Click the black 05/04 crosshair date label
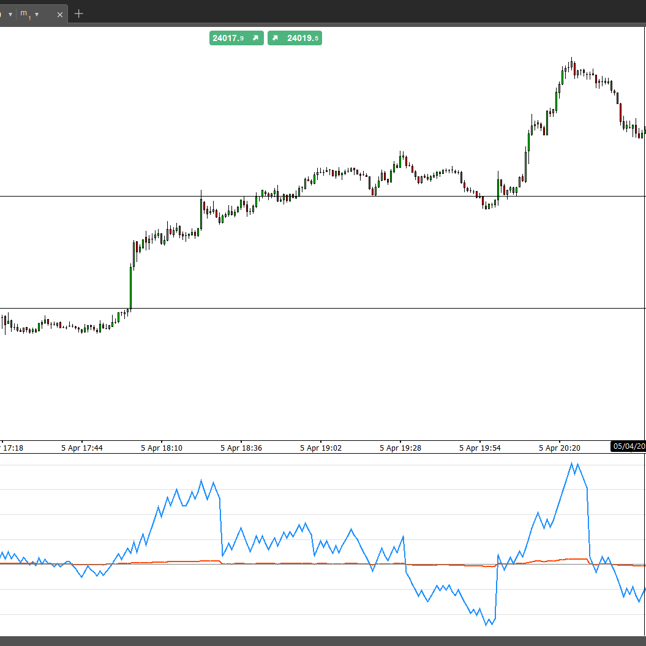Screen dimensions: 646x646 (x=628, y=447)
